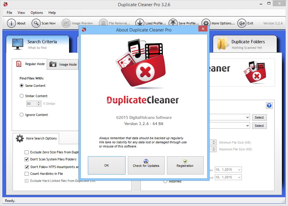Select the Similar Content radio button

click(x=21, y=96)
